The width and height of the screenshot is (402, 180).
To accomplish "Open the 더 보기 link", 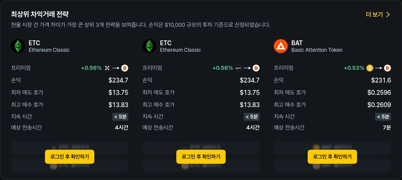I will point(378,14).
